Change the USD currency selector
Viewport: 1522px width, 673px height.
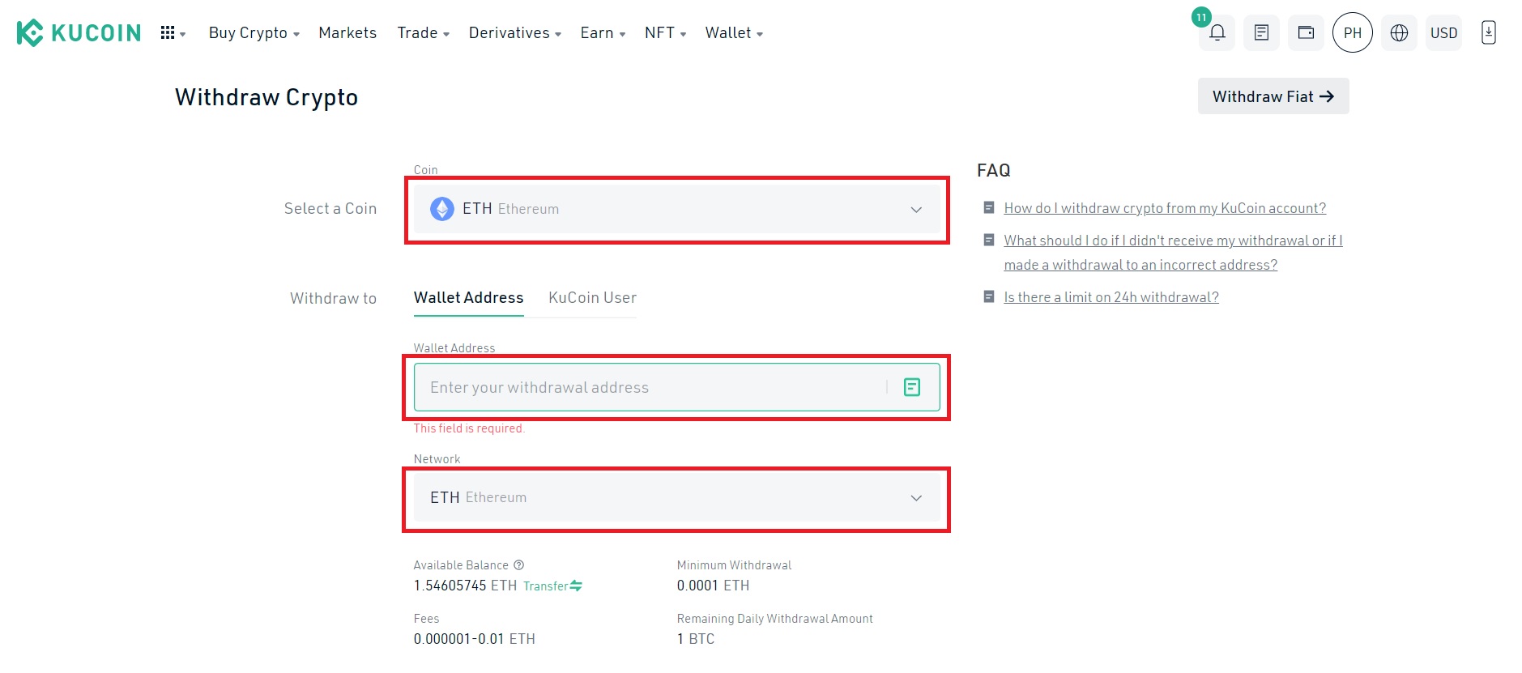[x=1443, y=33]
